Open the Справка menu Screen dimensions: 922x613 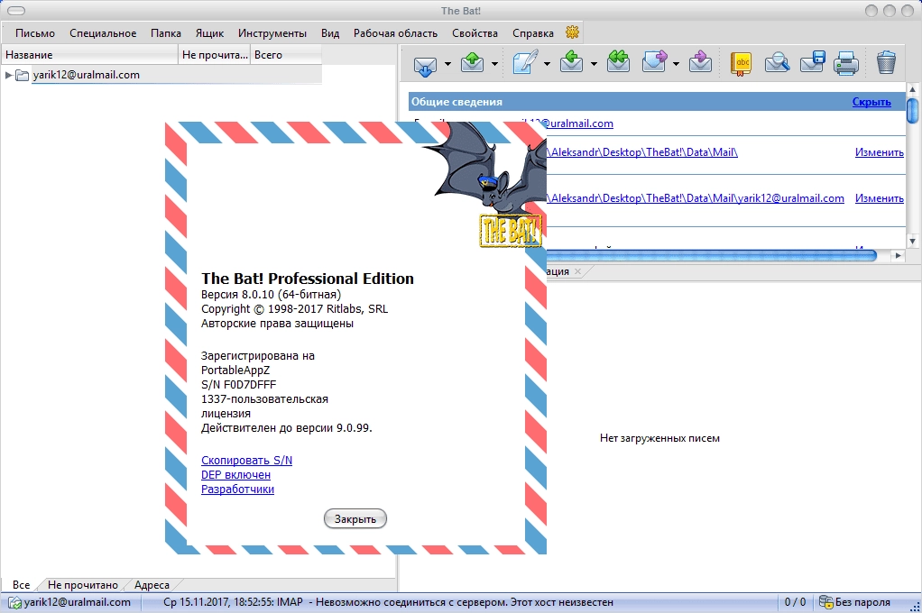tap(533, 33)
